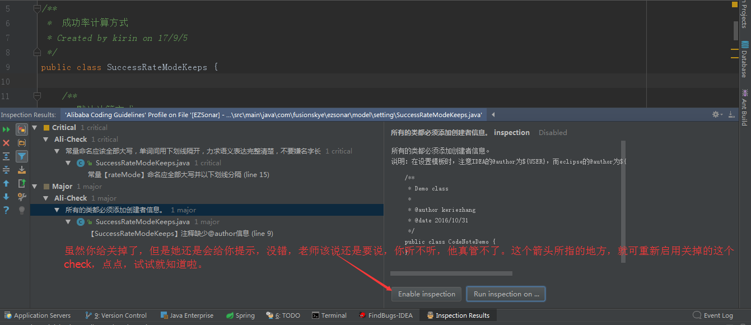Open inspection settings via the wrench icon
This screenshot has height=325, width=751.
pos(22,197)
